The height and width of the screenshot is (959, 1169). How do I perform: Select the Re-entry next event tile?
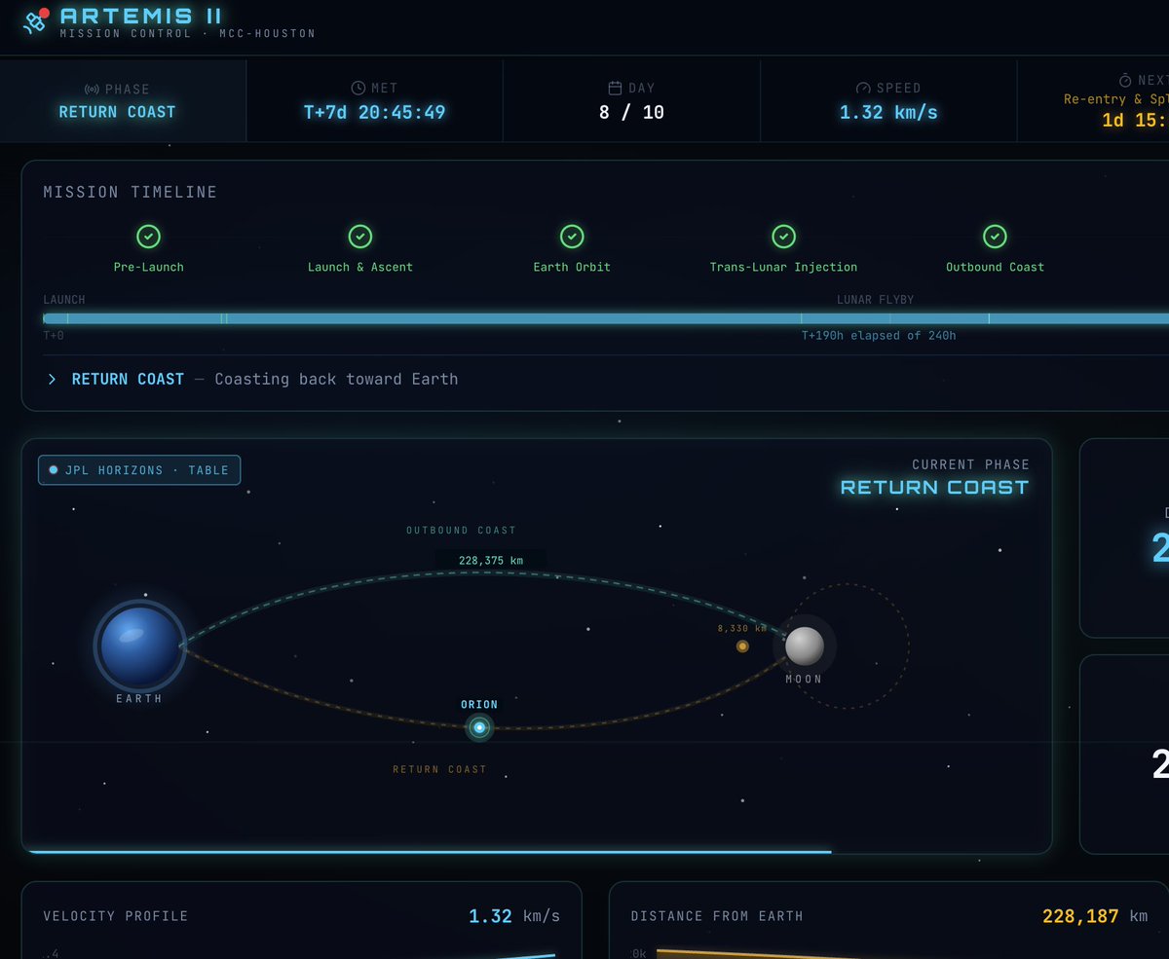click(1093, 100)
